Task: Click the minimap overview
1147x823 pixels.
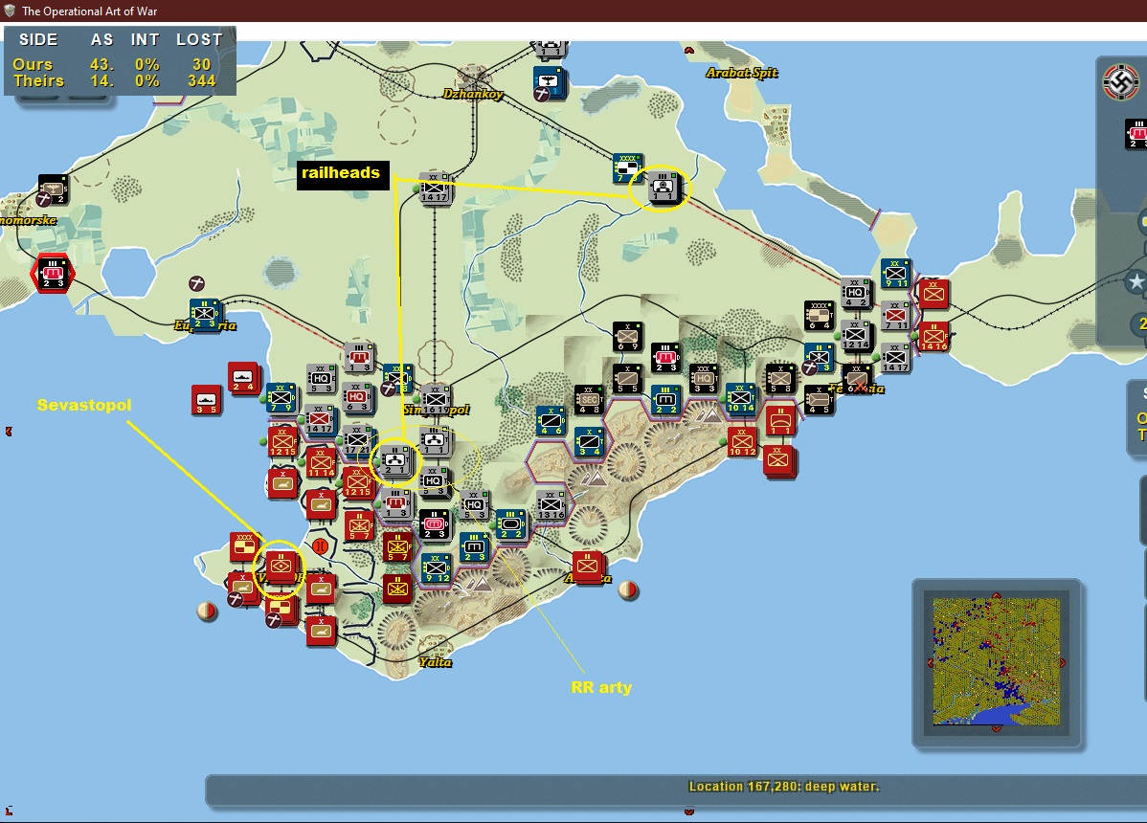Action: (x=997, y=662)
